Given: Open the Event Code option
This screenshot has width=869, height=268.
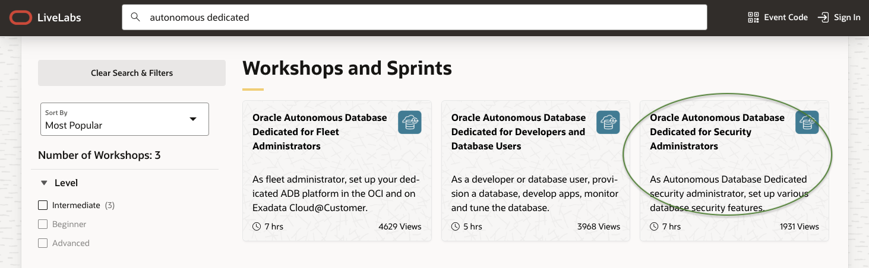Looking at the screenshot, I should pos(785,17).
